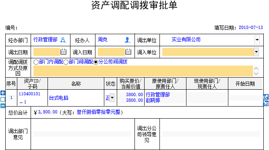269x150 pixels.
Task: Click the lower import arrow icon right of table
Action: point(265,103)
